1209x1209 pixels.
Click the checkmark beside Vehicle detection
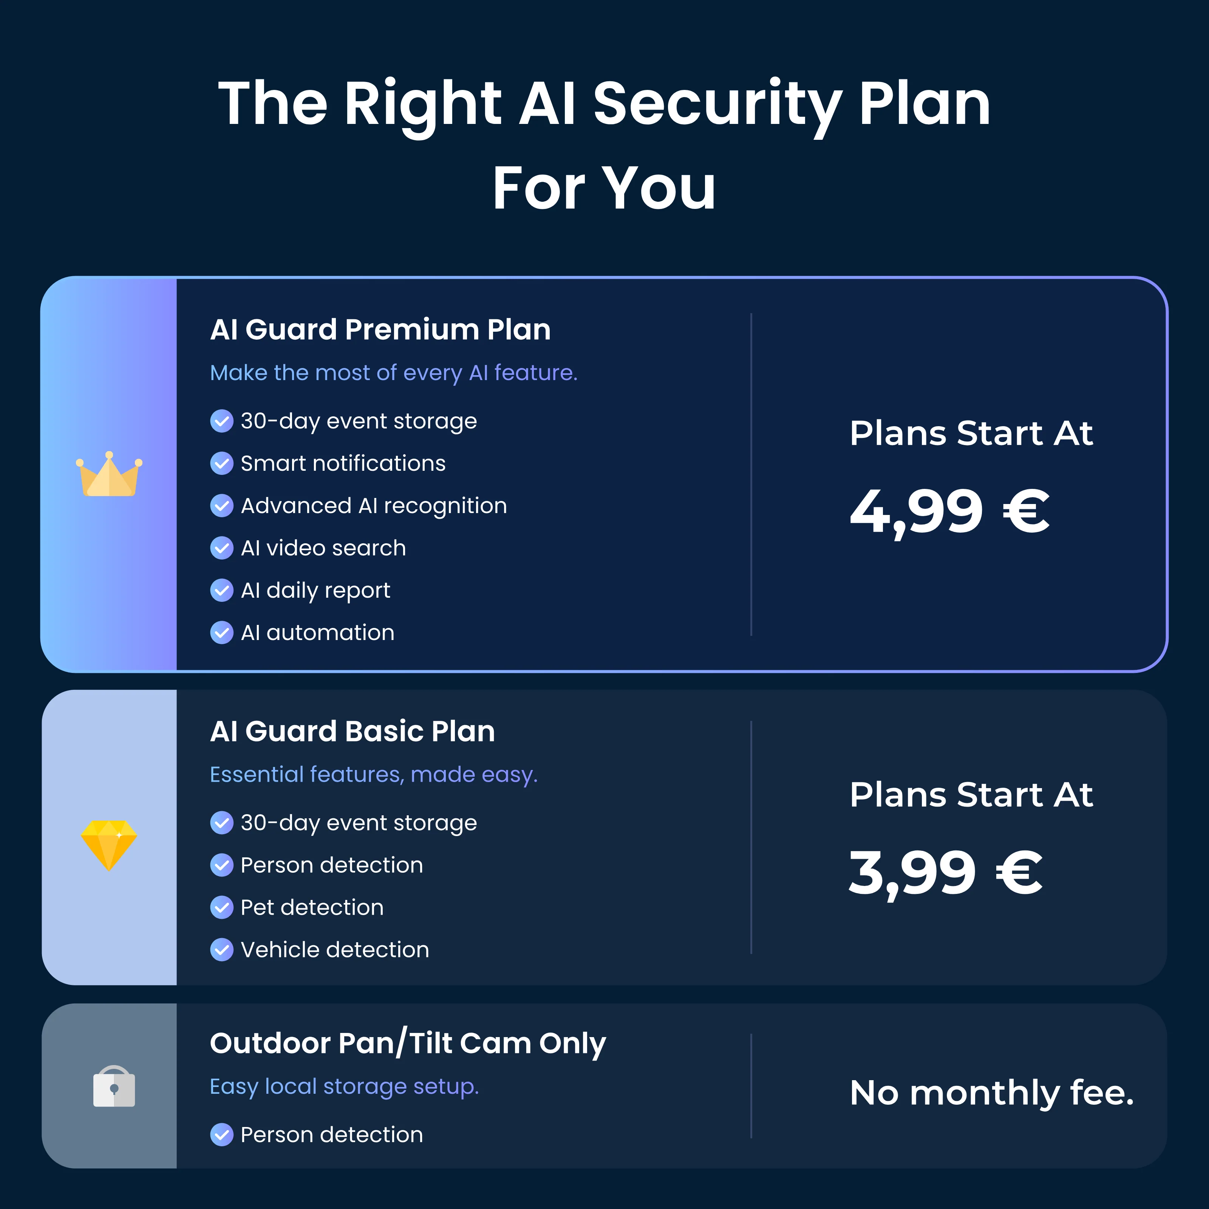(x=221, y=950)
